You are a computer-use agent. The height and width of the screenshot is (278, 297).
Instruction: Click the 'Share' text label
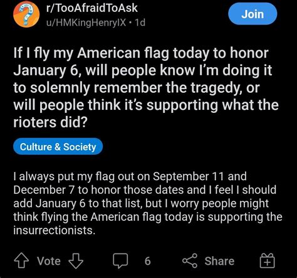click(x=219, y=261)
